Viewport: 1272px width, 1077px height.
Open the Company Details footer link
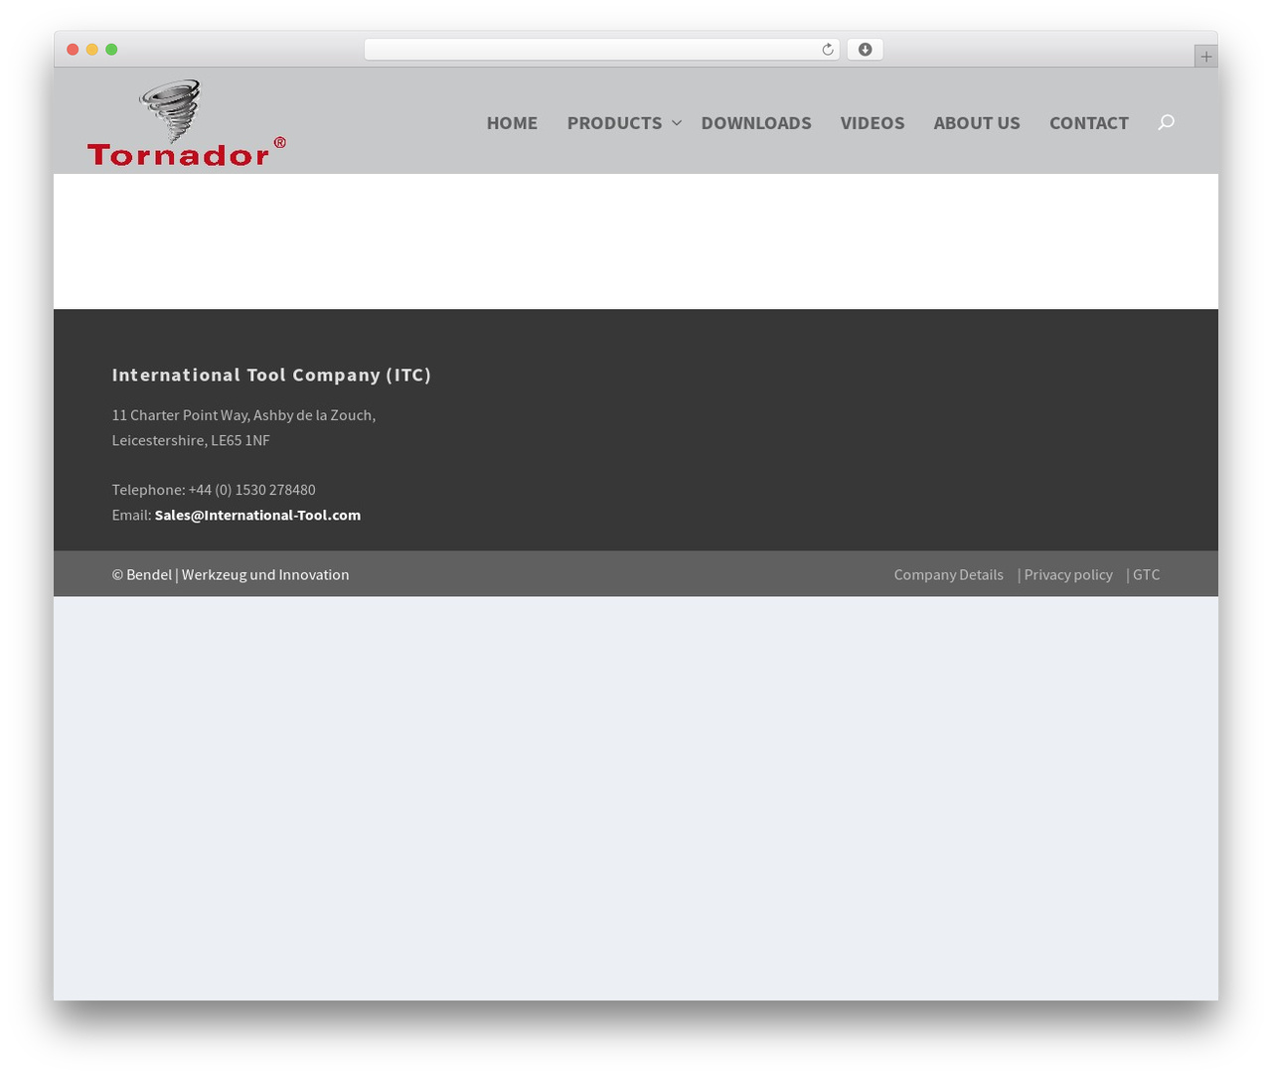click(x=948, y=574)
